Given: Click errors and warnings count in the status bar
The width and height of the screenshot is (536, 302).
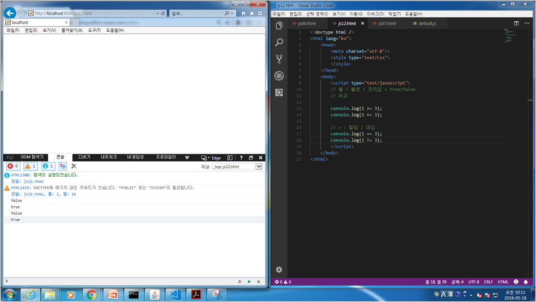Looking at the screenshot, I should coord(283,282).
